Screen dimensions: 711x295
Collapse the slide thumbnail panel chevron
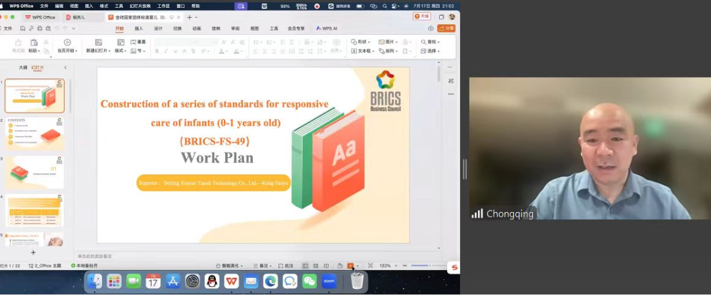pyautogui.click(x=65, y=67)
